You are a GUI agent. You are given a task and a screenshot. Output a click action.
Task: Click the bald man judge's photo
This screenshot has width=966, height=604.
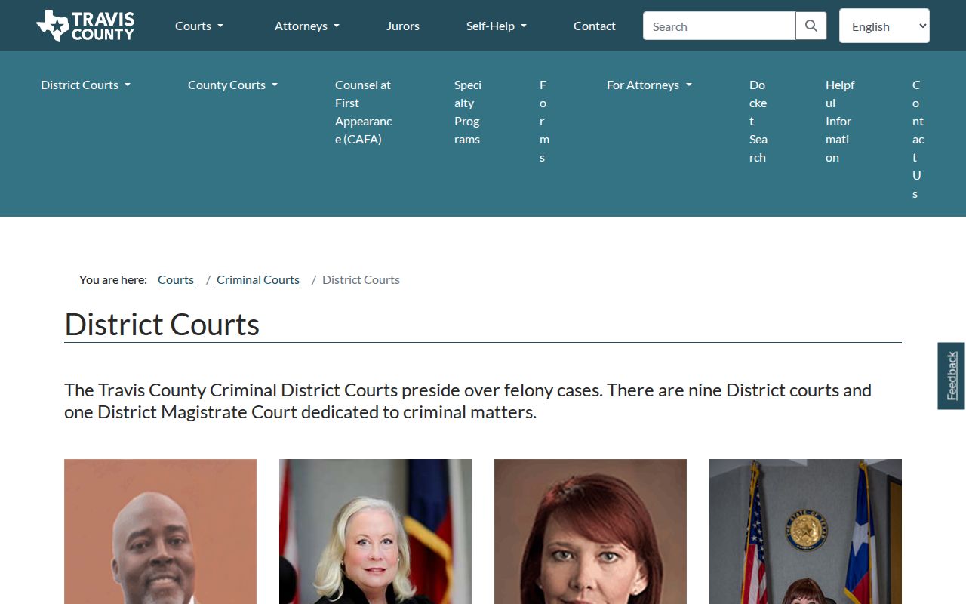pyautogui.click(x=160, y=532)
